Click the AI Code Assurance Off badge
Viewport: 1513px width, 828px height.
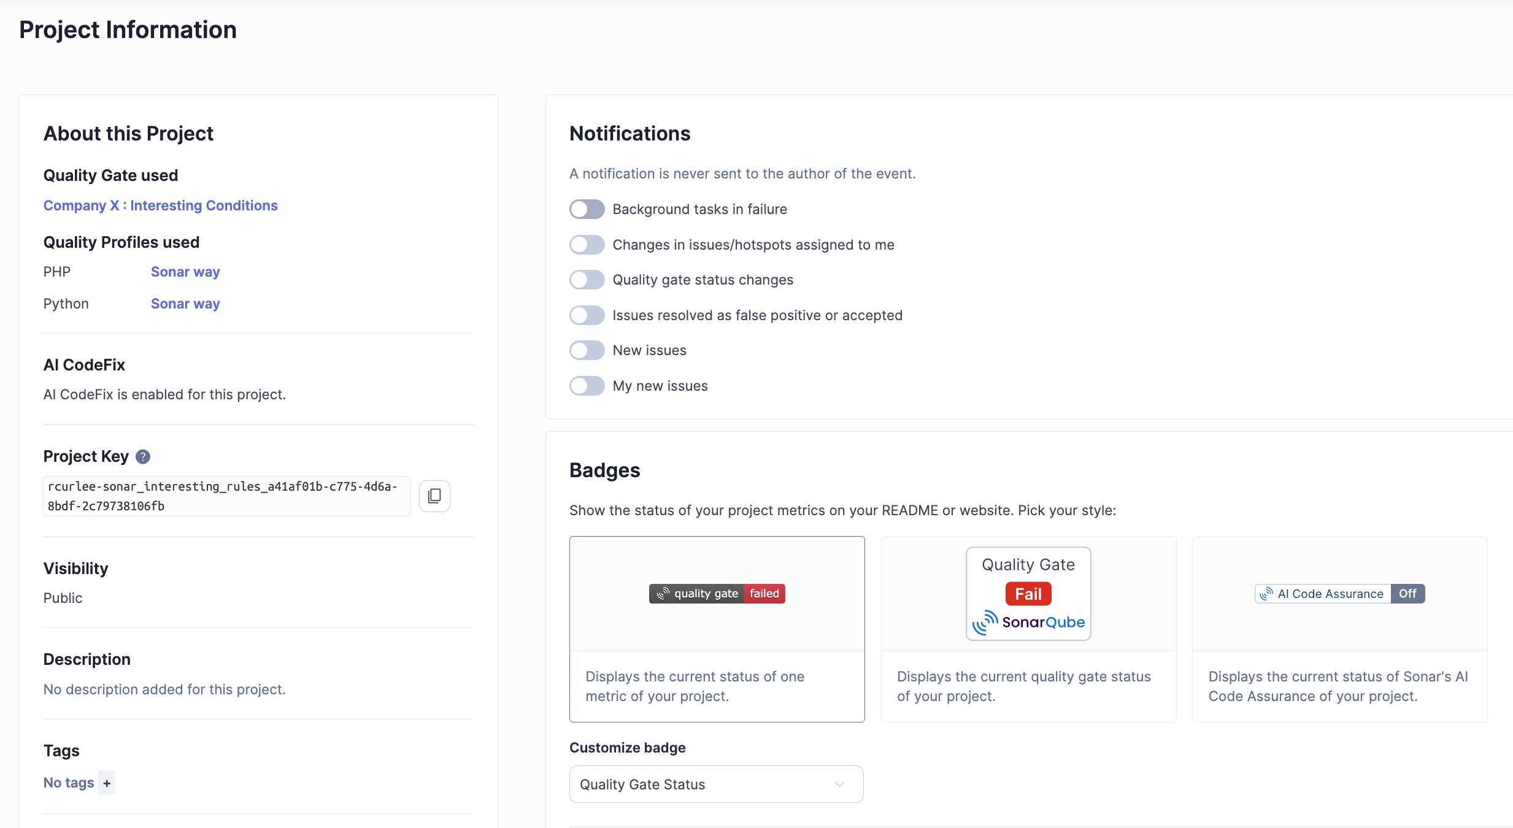click(1339, 594)
